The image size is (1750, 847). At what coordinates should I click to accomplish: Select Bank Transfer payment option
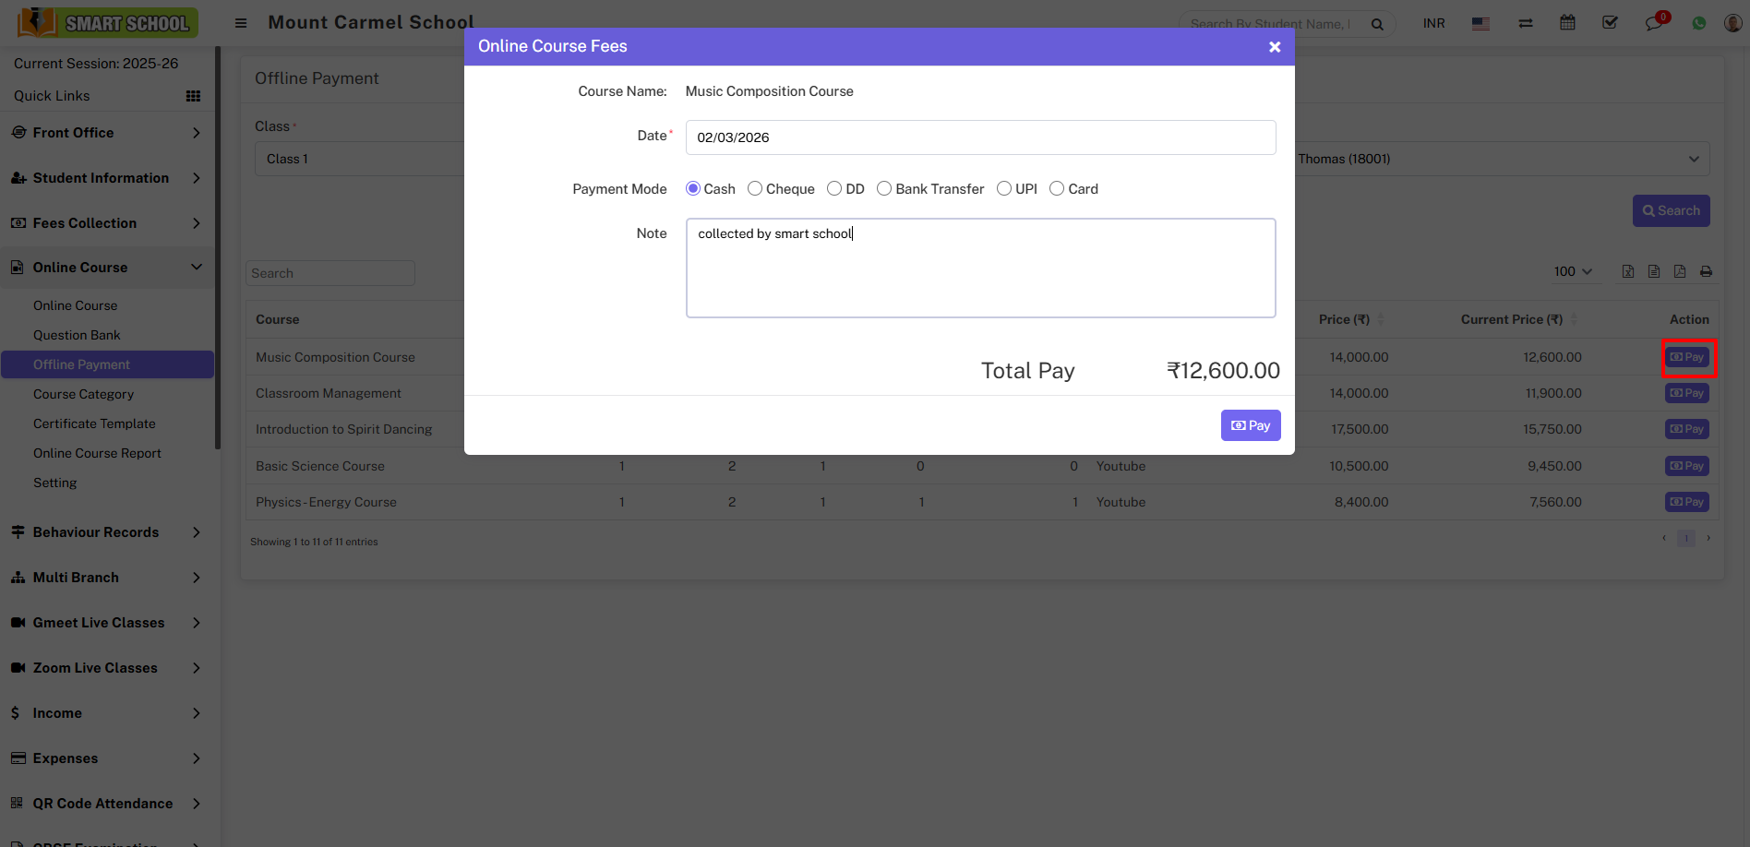click(x=884, y=188)
